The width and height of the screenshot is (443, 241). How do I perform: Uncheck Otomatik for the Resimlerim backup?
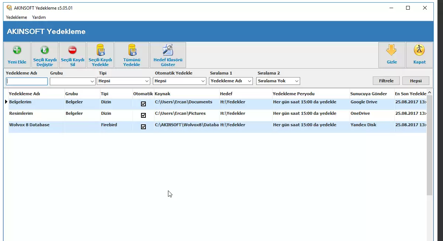[x=143, y=115]
